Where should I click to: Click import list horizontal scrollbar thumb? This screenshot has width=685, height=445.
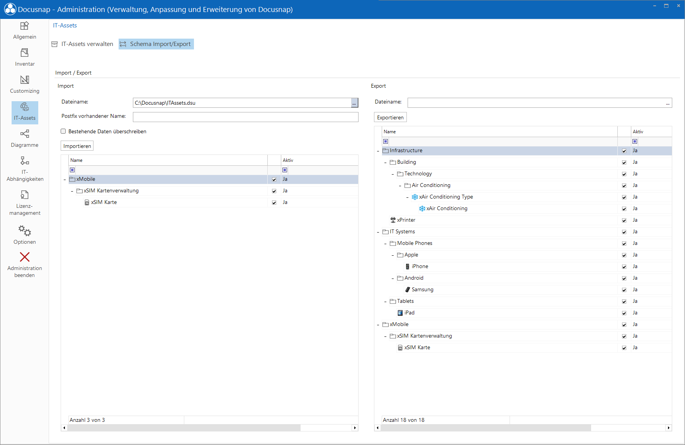[x=184, y=428]
